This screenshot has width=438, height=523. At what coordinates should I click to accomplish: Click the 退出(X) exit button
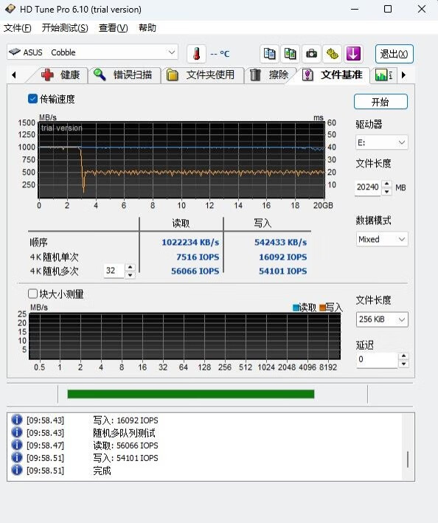click(394, 54)
